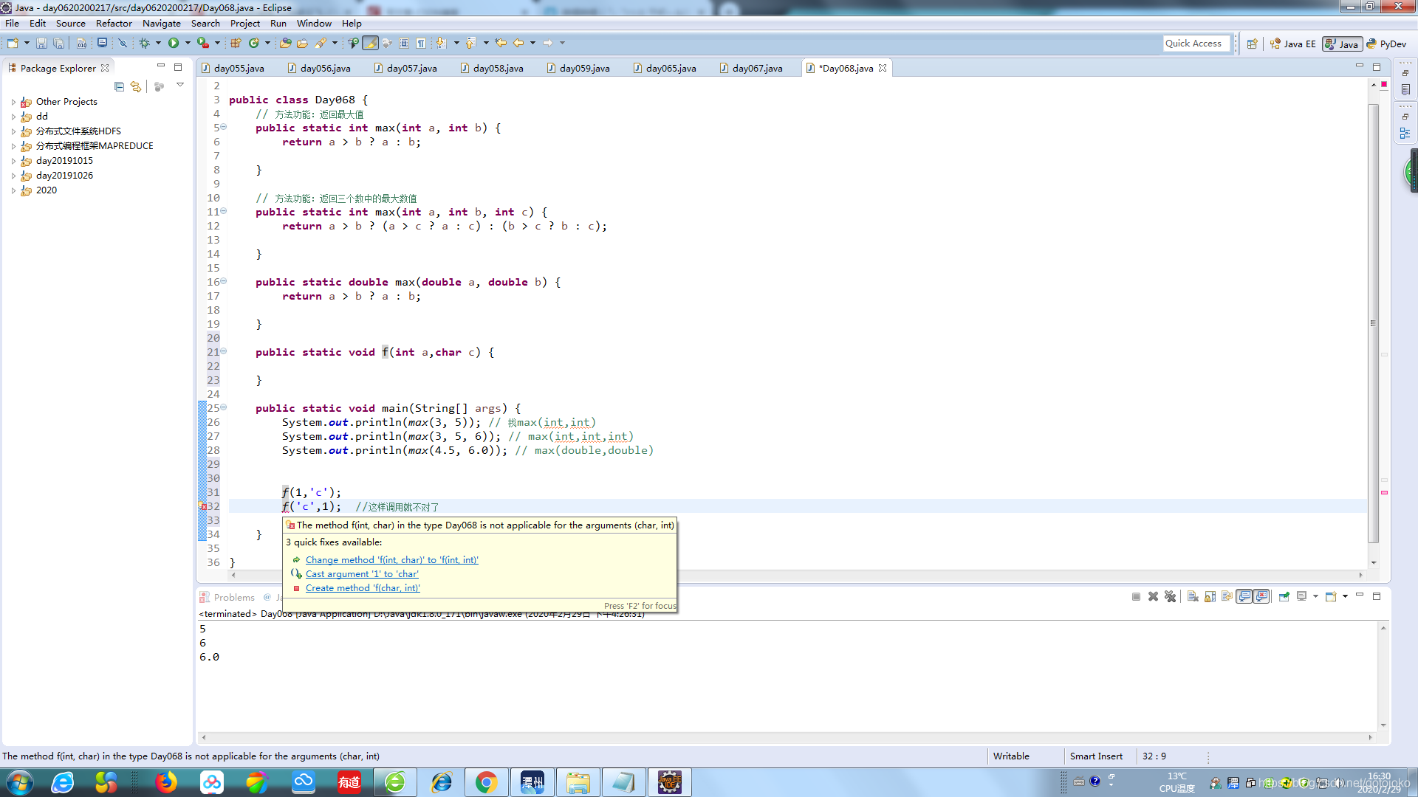The height and width of the screenshot is (797, 1418).
Task: Click the editor horizontal scrollbar
Action: click(797, 575)
